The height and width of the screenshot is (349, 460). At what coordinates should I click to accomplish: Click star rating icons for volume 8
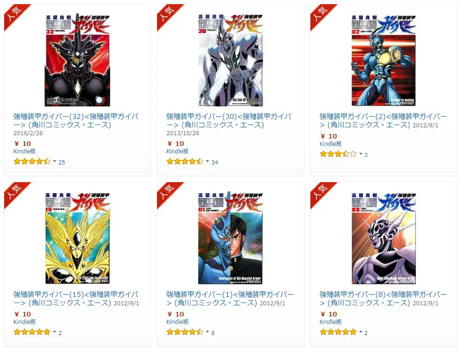338,332
